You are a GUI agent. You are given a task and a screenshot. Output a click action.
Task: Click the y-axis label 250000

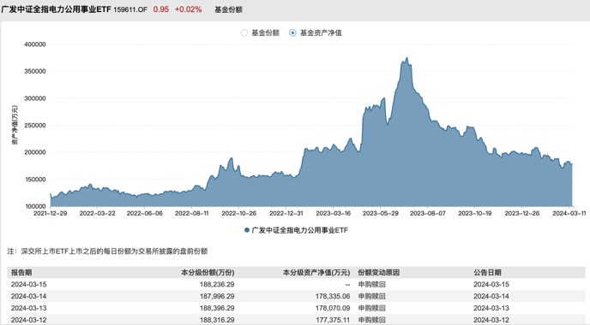tap(35, 126)
